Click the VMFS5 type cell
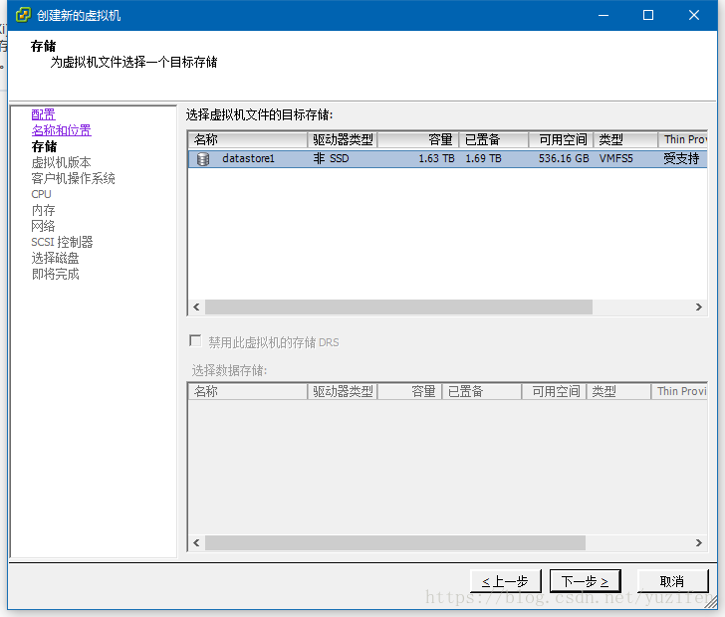Viewport: 725px width, 617px height. [x=615, y=158]
